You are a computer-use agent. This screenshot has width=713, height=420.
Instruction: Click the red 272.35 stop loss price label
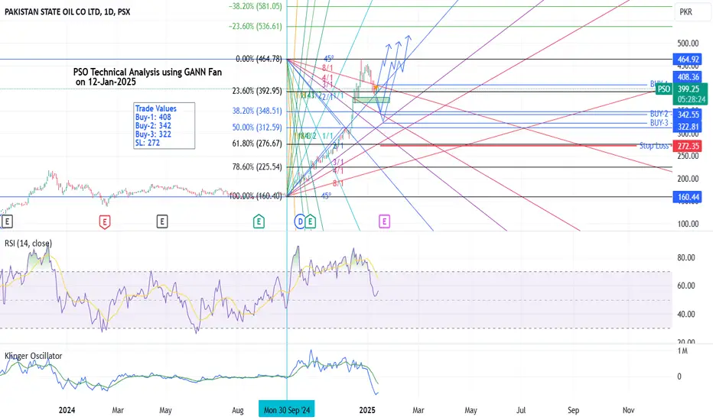pyautogui.click(x=688, y=146)
